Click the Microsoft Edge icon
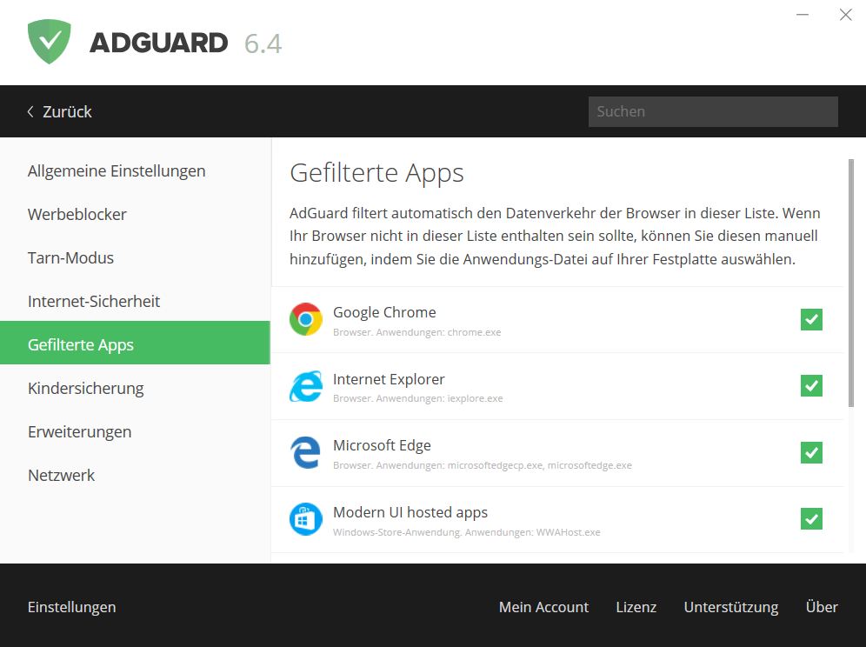866x647 pixels. pos(305,452)
